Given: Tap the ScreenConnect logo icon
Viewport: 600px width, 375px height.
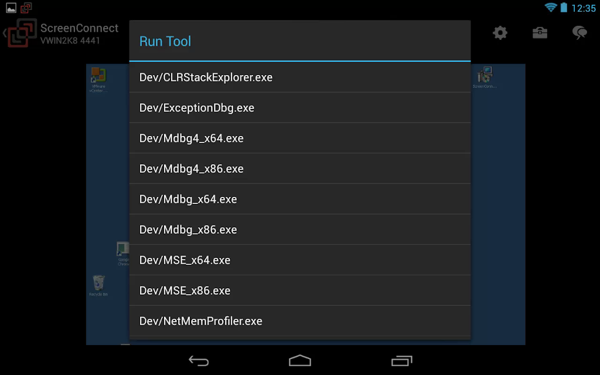Looking at the screenshot, I should click(22, 33).
